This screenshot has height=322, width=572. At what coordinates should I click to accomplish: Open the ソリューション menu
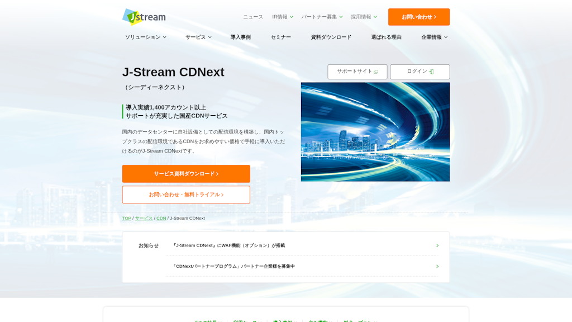(x=145, y=37)
